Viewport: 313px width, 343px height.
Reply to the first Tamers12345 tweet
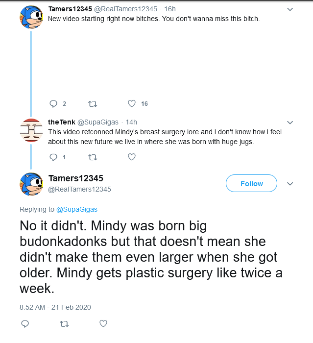(54, 103)
